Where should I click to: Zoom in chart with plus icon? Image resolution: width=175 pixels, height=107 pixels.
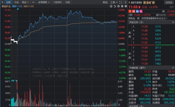coord(118,6)
